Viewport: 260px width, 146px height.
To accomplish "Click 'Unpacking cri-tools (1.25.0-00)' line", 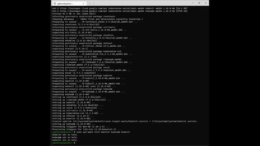I will 74,32.
